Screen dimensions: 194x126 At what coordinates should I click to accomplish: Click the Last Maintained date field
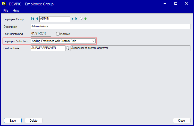coord(41,34)
